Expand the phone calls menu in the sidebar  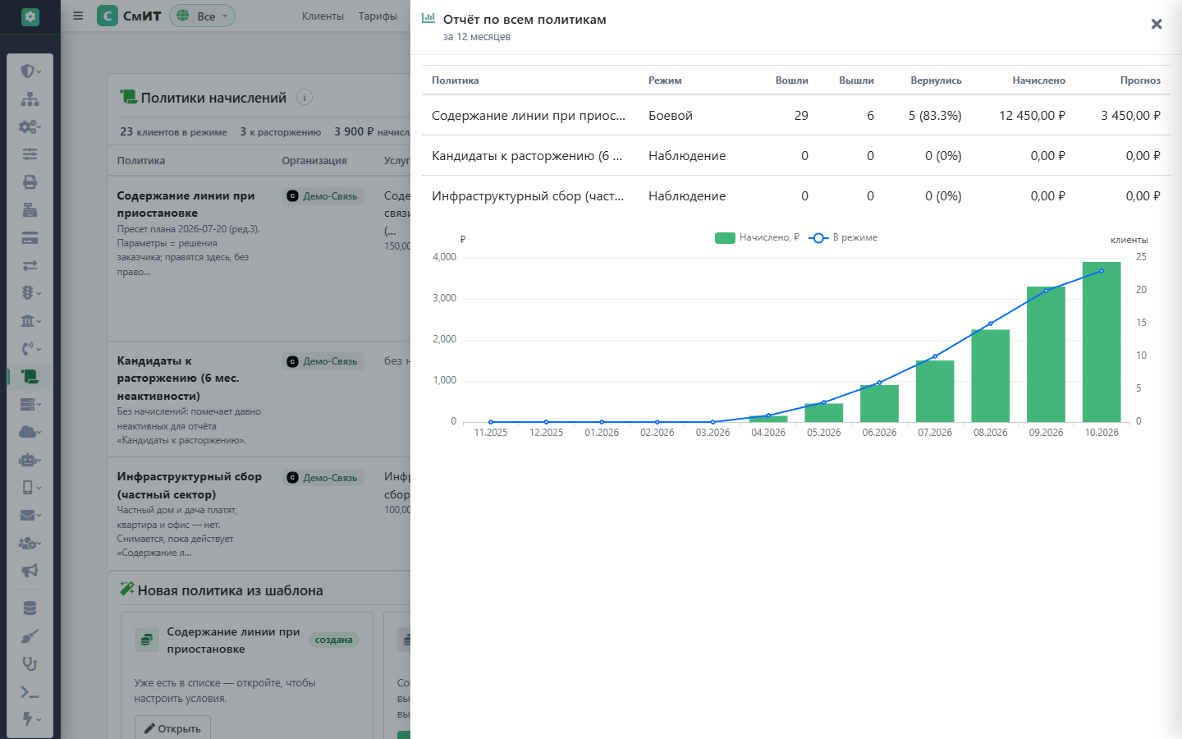[x=30, y=349]
